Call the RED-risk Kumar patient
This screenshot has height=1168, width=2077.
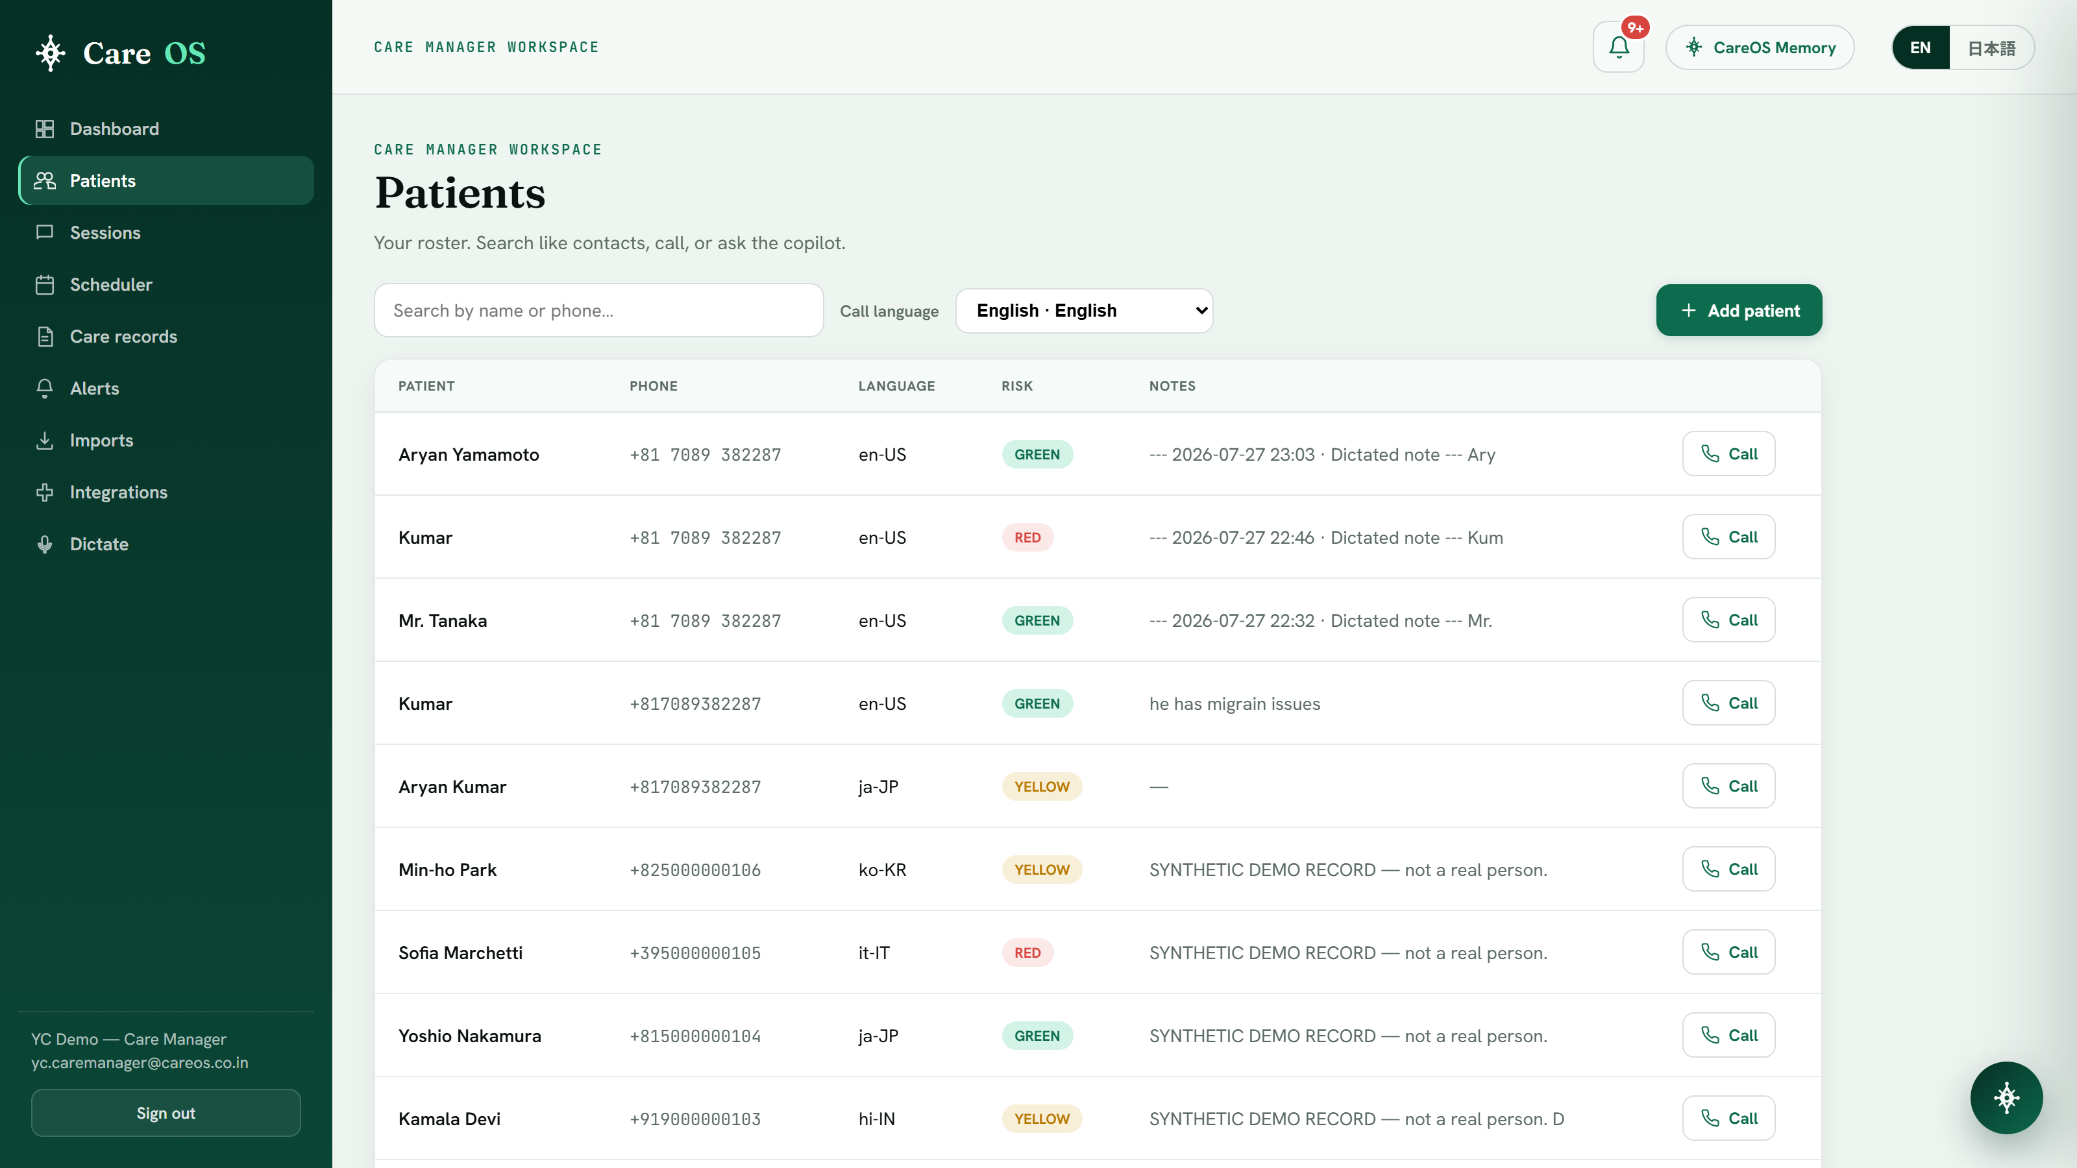pyautogui.click(x=1728, y=537)
